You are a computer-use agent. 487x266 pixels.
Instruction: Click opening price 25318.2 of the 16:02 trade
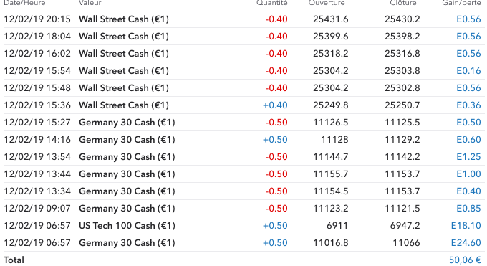tap(330, 54)
